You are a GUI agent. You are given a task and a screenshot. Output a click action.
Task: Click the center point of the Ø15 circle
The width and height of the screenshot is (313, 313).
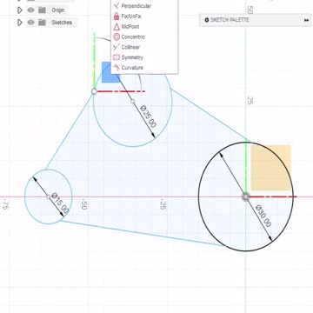click(x=48, y=196)
